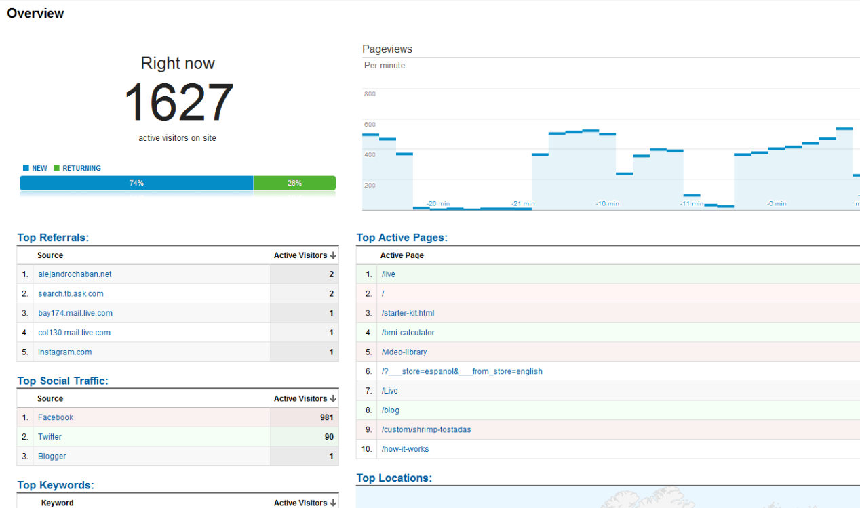Click the /bmi-calculator active page
The width and height of the screenshot is (860, 508).
pos(408,333)
